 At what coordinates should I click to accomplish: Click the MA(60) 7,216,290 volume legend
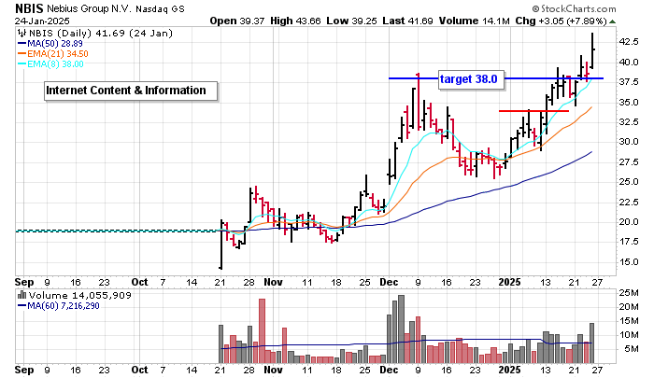pos(64,306)
